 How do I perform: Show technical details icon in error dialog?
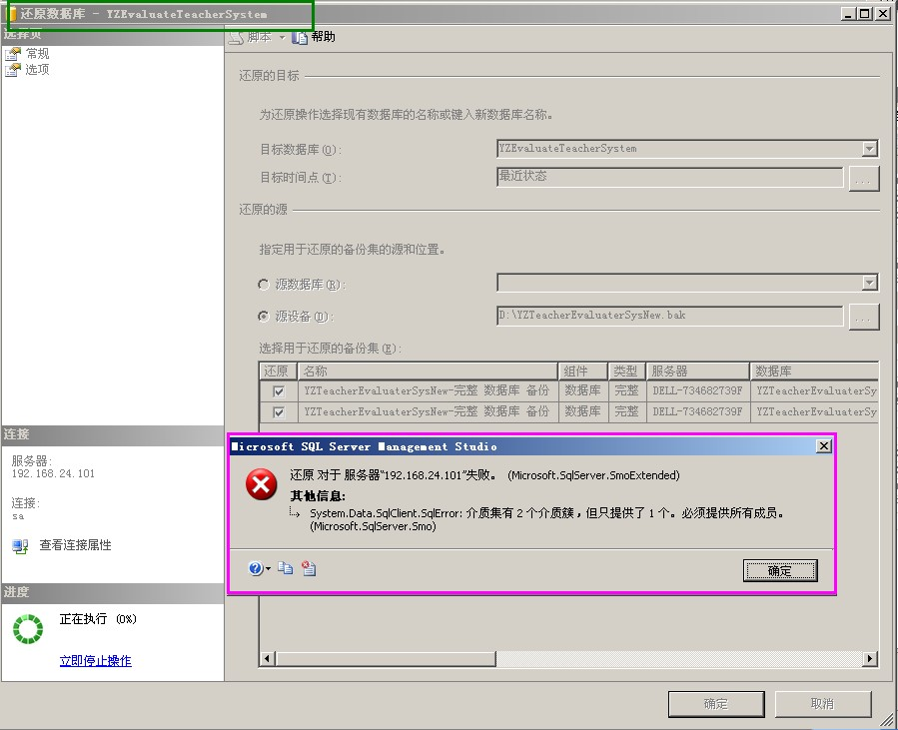pyautogui.click(x=309, y=568)
